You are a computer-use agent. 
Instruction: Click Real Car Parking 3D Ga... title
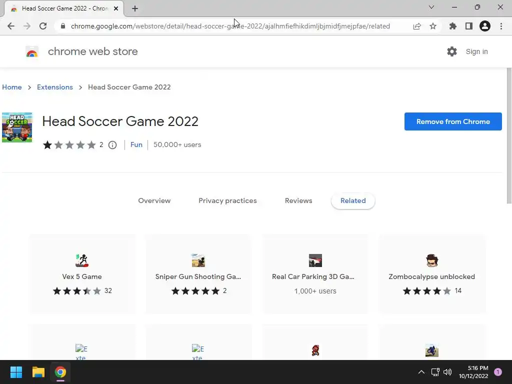click(x=313, y=276)
